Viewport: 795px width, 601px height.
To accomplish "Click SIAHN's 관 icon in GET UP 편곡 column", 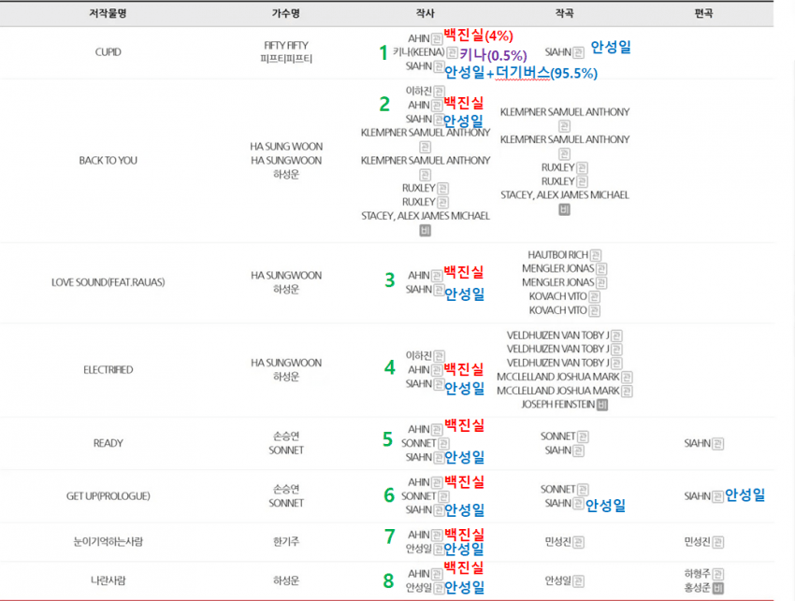I will [x=717, y=496].
